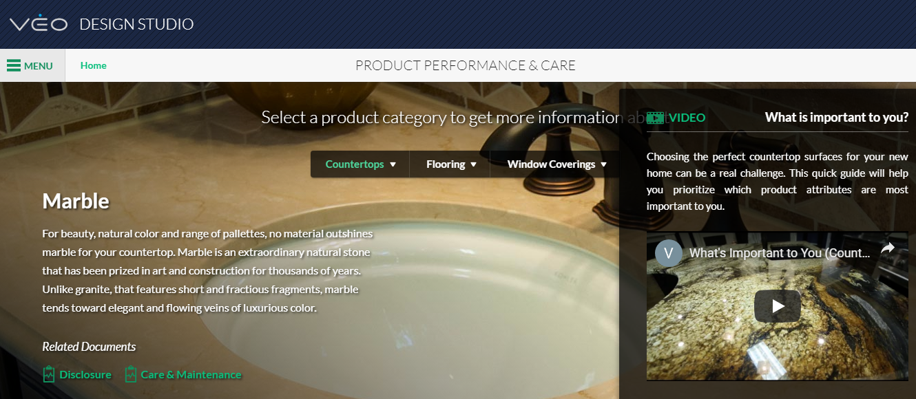Click the YouTube share arrow icon
The height and width of the screenshot is (399, 916).
click(x=888, y=248)
